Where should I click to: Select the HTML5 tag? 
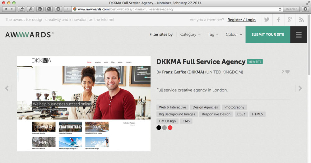(257, 114)
